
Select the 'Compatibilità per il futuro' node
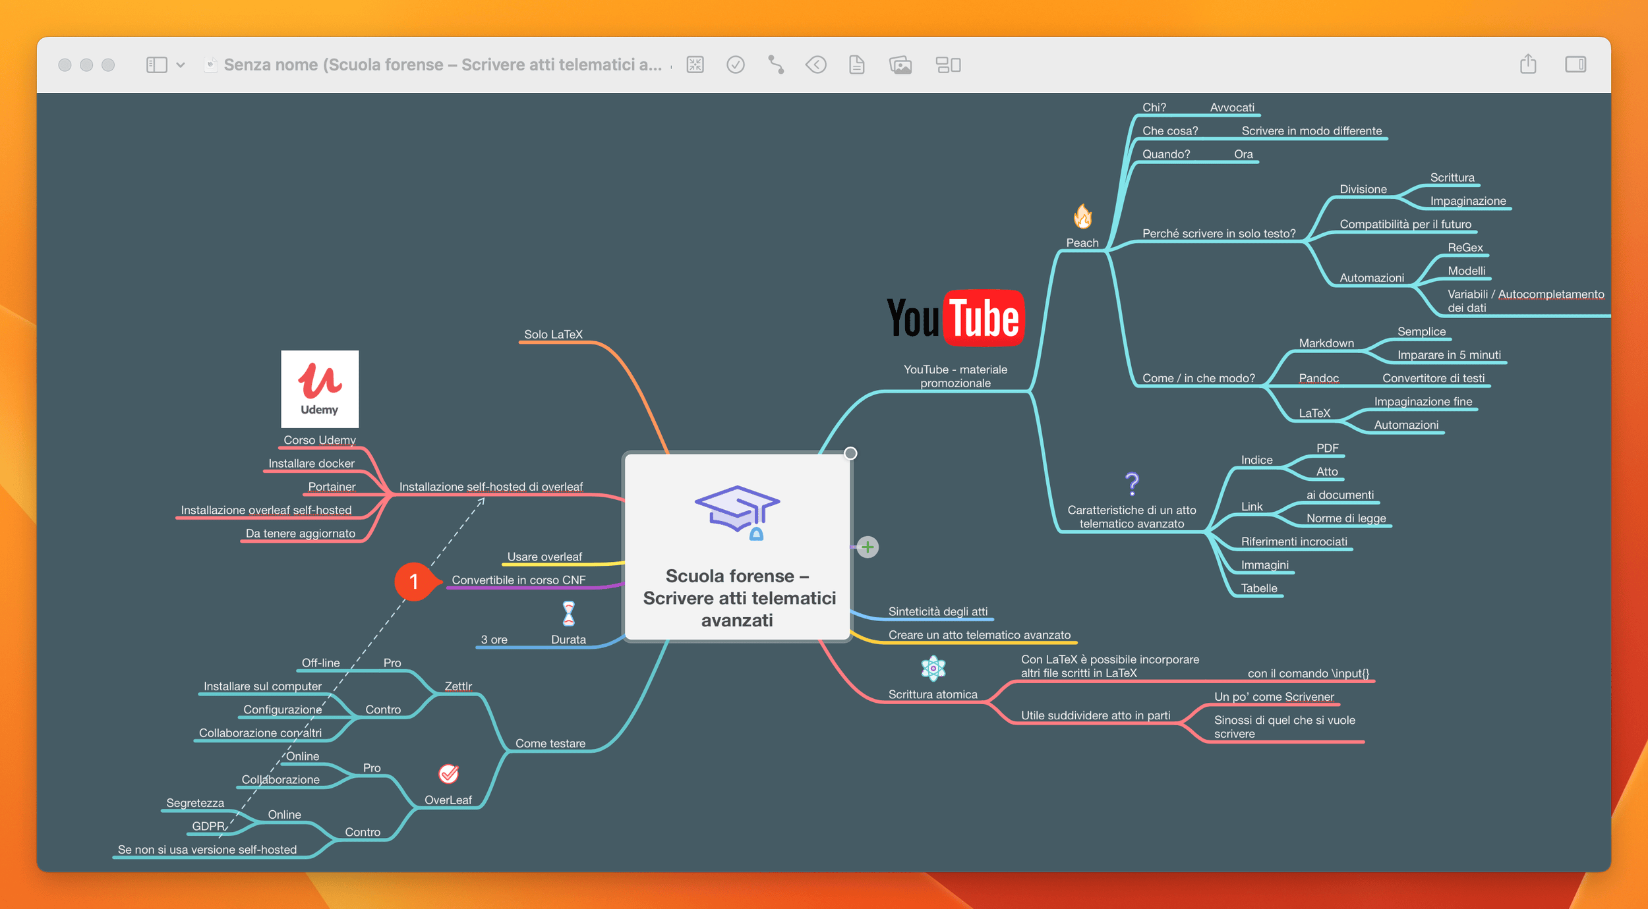[1405, 225]
